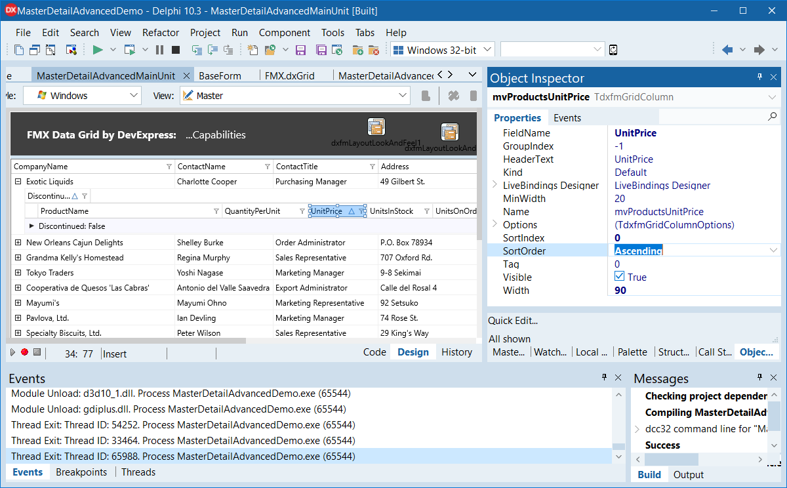Expand the LiveBindings Designer property node
This screenshot has height=488, width=787.
point(494,185)
